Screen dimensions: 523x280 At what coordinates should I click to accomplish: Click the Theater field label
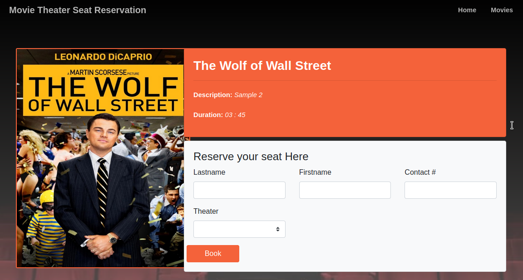206,211
